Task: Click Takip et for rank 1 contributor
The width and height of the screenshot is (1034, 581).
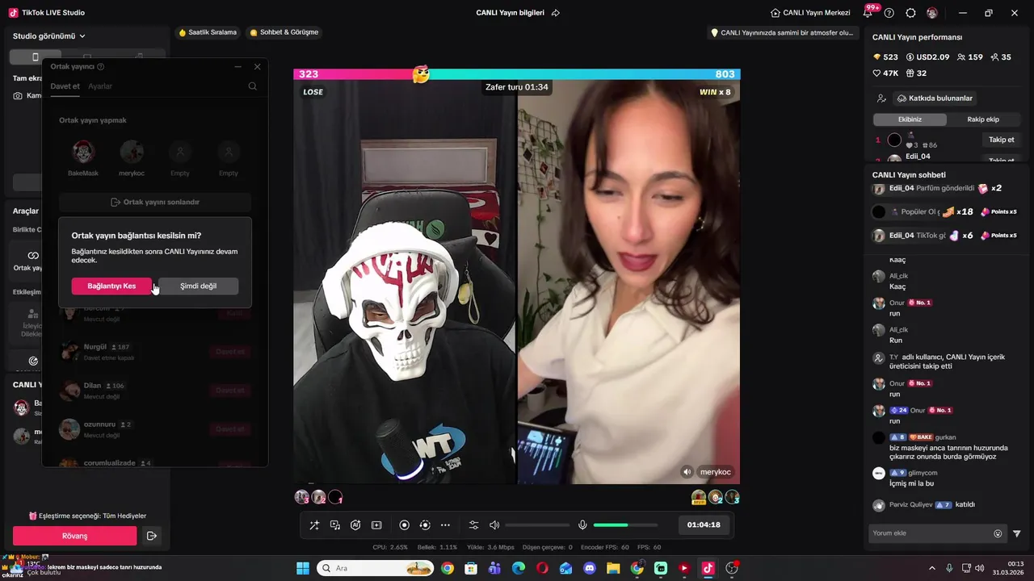Action: (x=1002, y=140)
